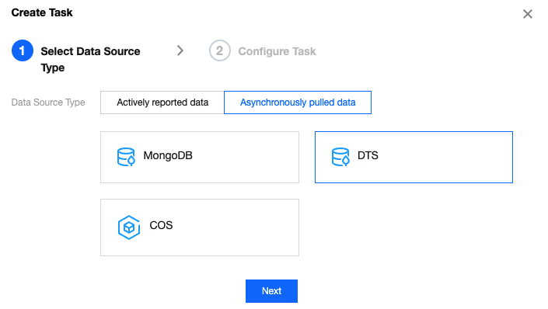Choose the COS data source card
548x309 pixels.
200,227
